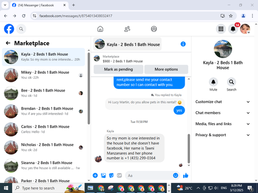Click Mark as pending button
The width and height of the screenshot is (258, 193).
(119, 69)
